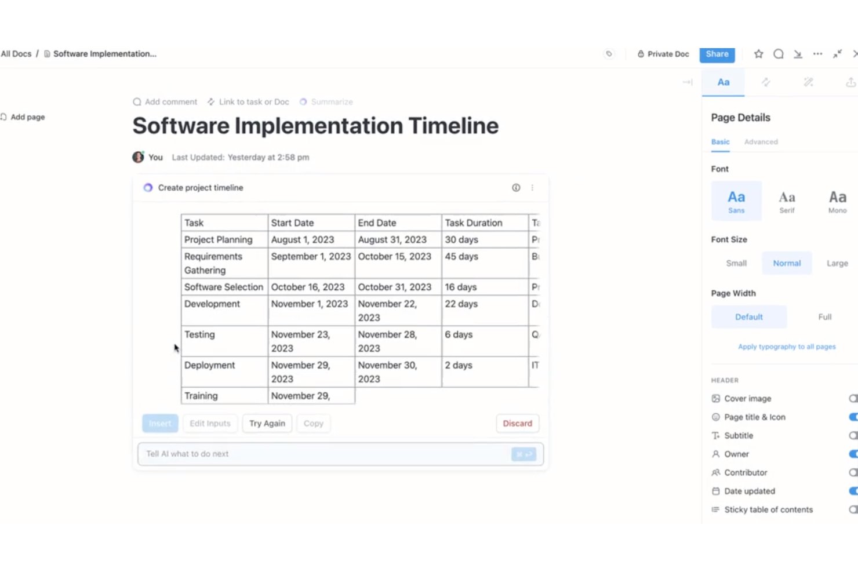Switch to the Advanced tab

pyautogui.click(x=761, y=142)
